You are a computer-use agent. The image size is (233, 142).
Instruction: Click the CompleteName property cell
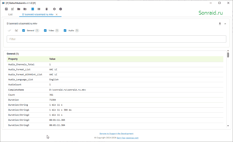[16, 90]
